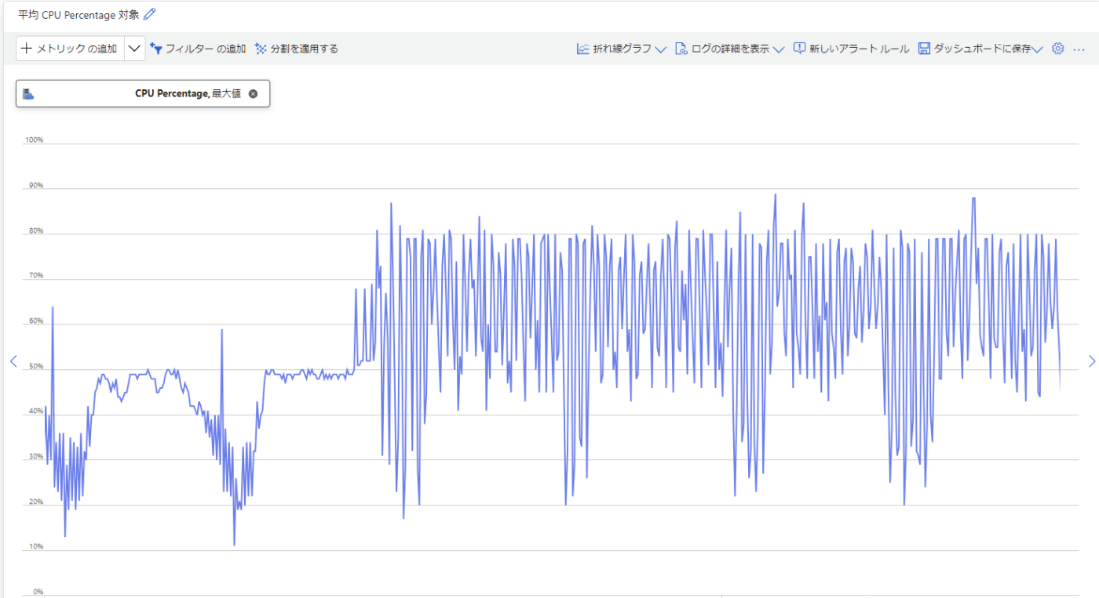Screen dimensions: 1099x598
Task: Select the filter icon beside フィルター の追加
Action: click(157, 48)
